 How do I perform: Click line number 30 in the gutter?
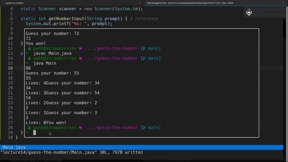[x=10, y=137]
